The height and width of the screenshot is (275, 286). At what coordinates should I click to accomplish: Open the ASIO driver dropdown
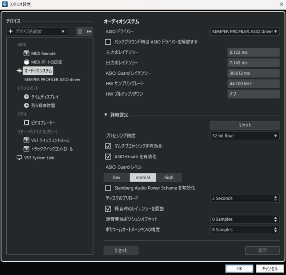(245, 31)
